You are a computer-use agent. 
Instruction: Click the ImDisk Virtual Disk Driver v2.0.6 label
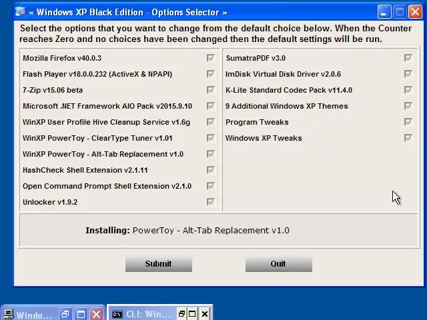click(283, 74)
